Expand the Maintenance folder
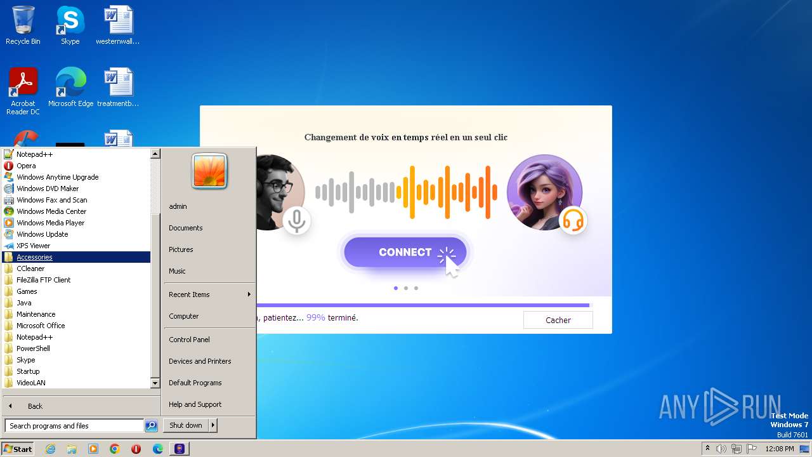The height and width of the screenshot is (457, 812). tap(76, 314)
